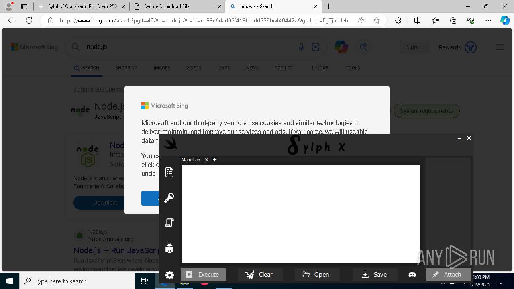
Task: Click the Attach button in Sylph X
Action: pyautogui.click(x=448, y=275)
